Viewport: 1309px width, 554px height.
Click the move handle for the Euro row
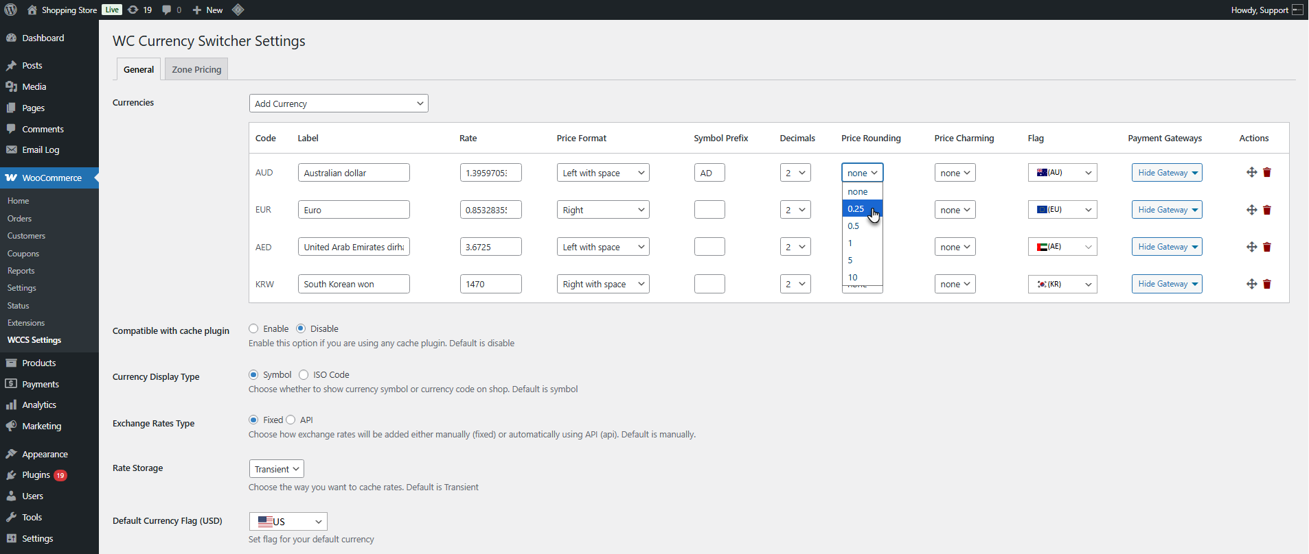coord(1251,210)
